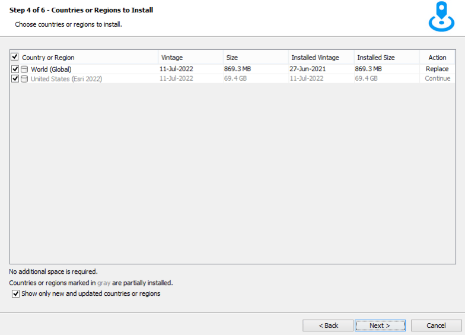Select the United States (Esri 2022) row label

tap(66, 78)
